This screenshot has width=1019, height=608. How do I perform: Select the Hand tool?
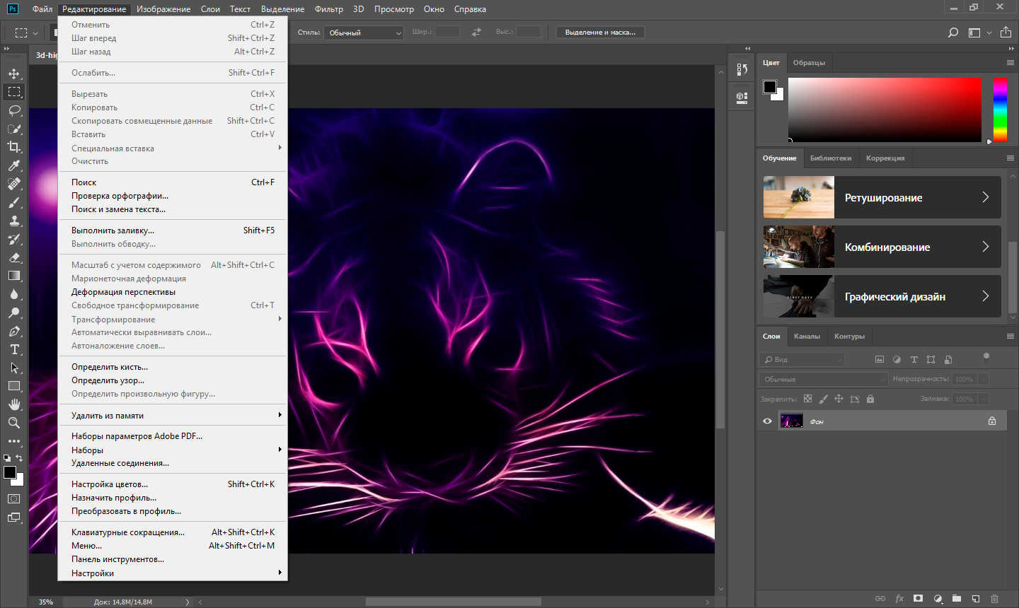(x=14, y=404)
